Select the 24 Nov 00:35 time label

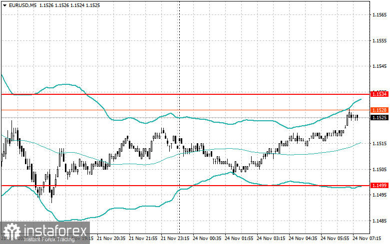(x=207, y=239)
